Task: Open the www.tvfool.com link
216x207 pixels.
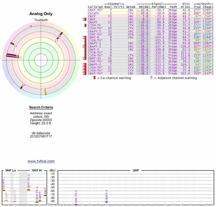Action: (41, 161)
